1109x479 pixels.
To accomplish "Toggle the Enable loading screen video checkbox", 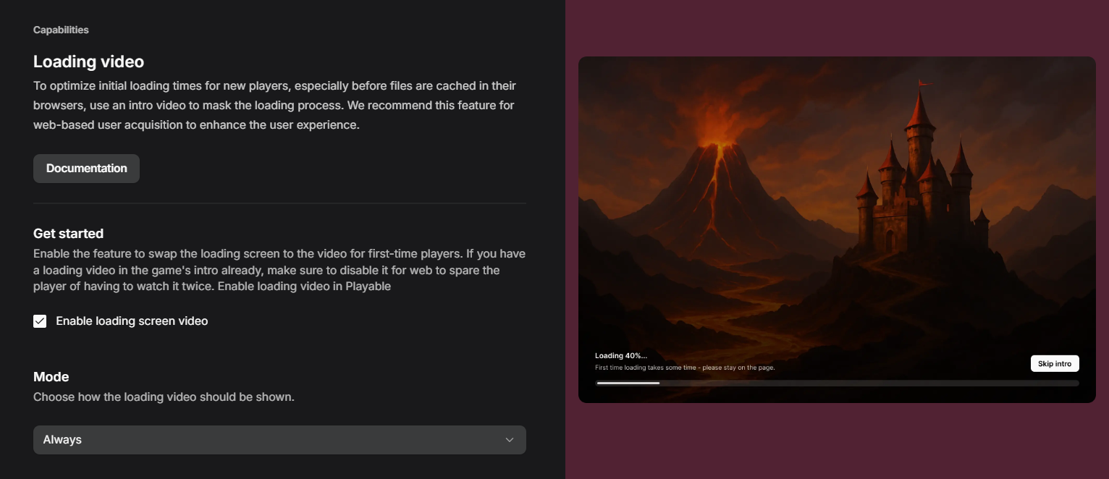I will coord(40,321).
